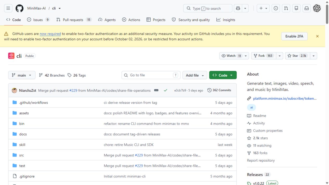Open the hamburger navigation menu
Image resolution: width=329 pixels, height=185 pixels.
coord(8,8)
